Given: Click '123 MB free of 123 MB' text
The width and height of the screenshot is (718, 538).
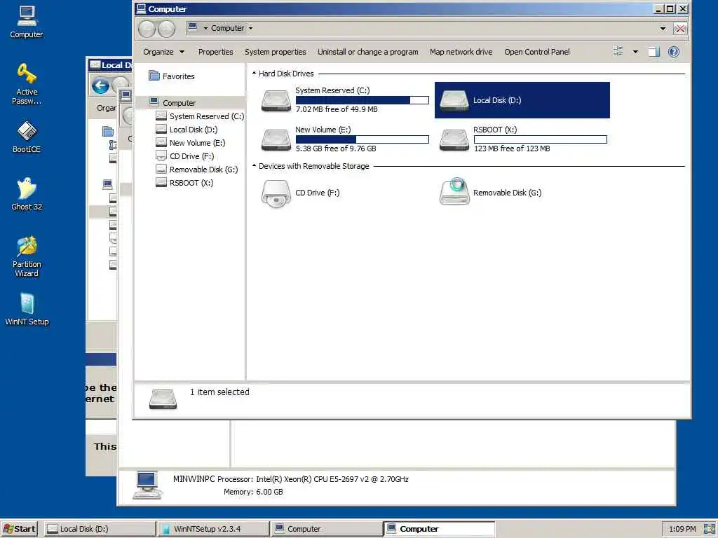Looking at the screenshot, I should click(512, 149).
